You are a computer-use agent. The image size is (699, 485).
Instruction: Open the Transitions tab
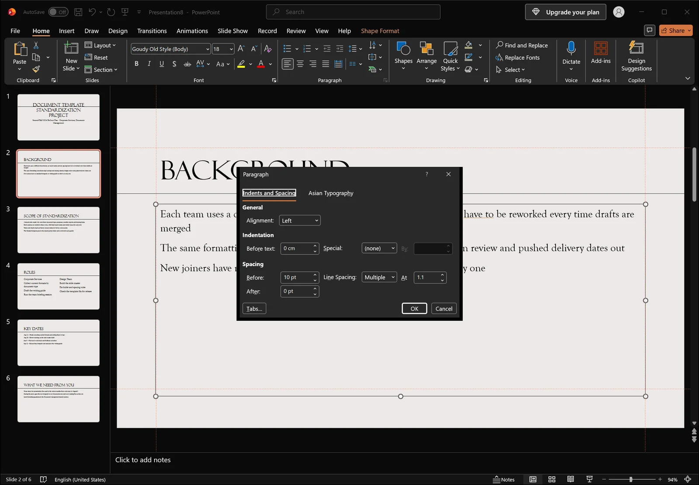(152, 31)
